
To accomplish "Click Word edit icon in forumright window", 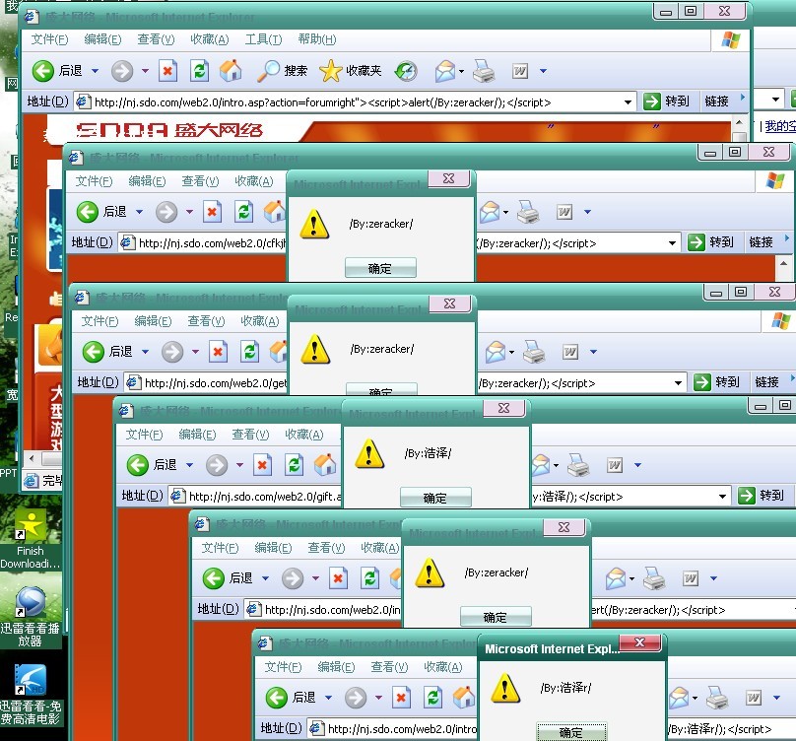I will (520, 71).
